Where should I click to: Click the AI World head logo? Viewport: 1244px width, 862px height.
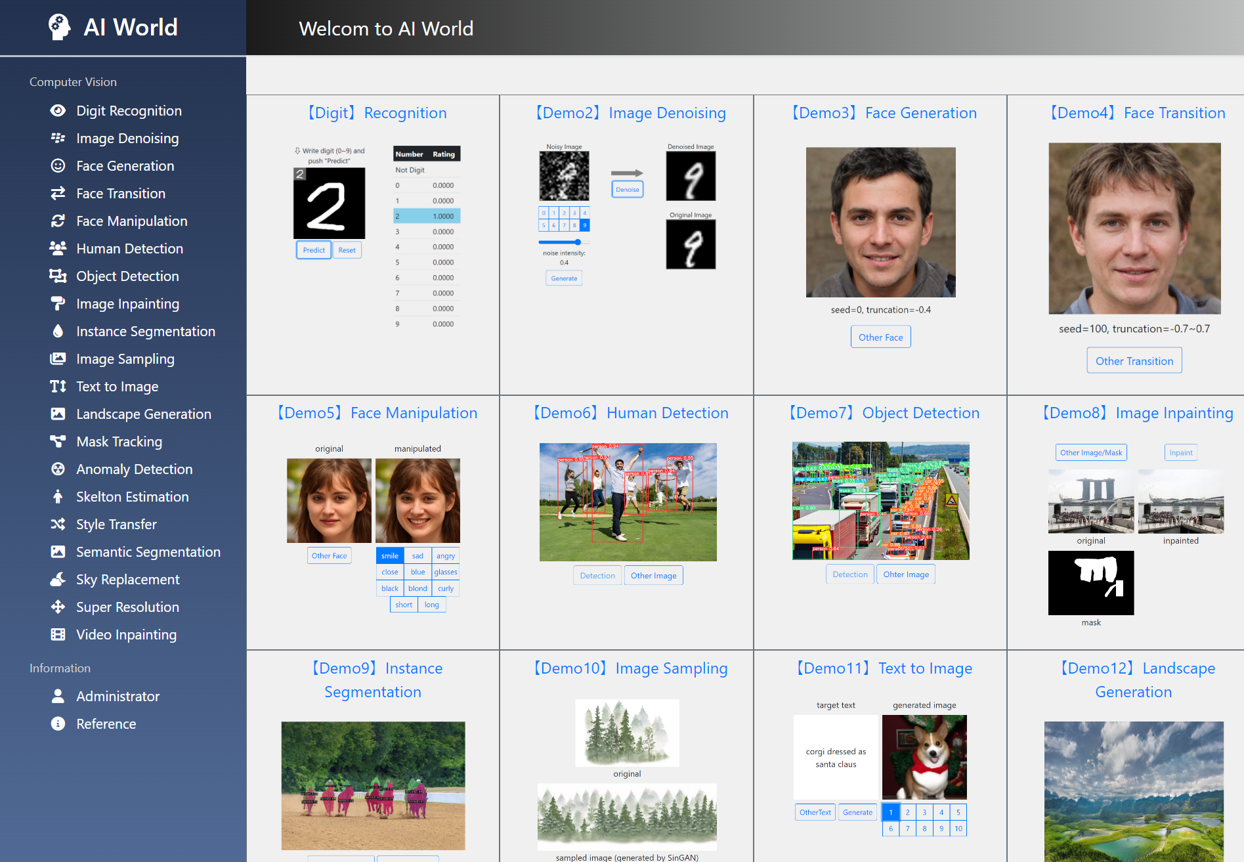[59, 28]
